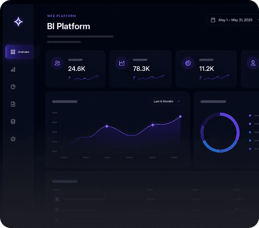Click the bottom purple legend dot
The image size is (259, 228).
250,149
